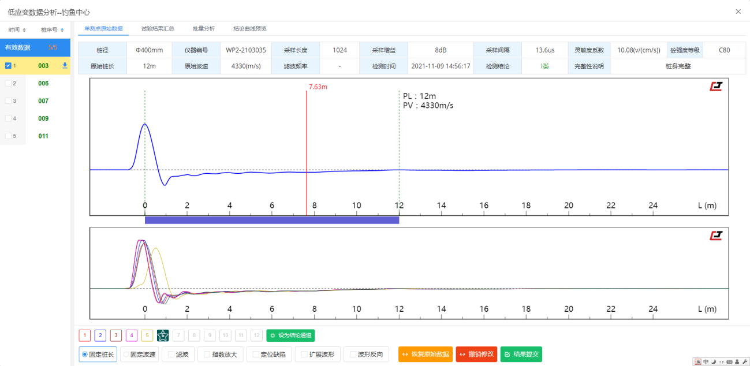Toggle channel 4 magenta box

132,335
